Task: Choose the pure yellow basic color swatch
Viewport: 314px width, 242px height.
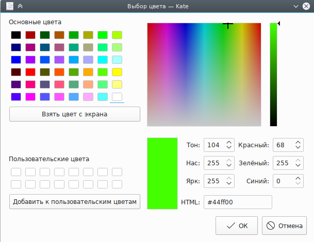Action: 117,72
